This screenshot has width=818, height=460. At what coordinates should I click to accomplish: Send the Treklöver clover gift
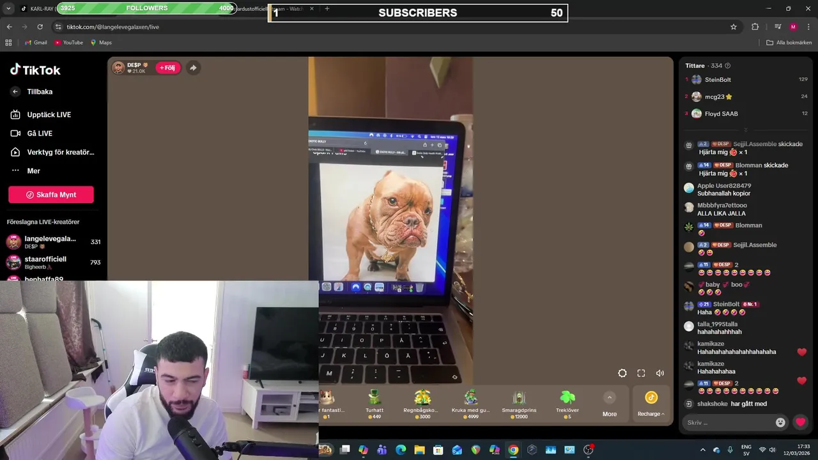pyautogui.click(x=567, y=404)
